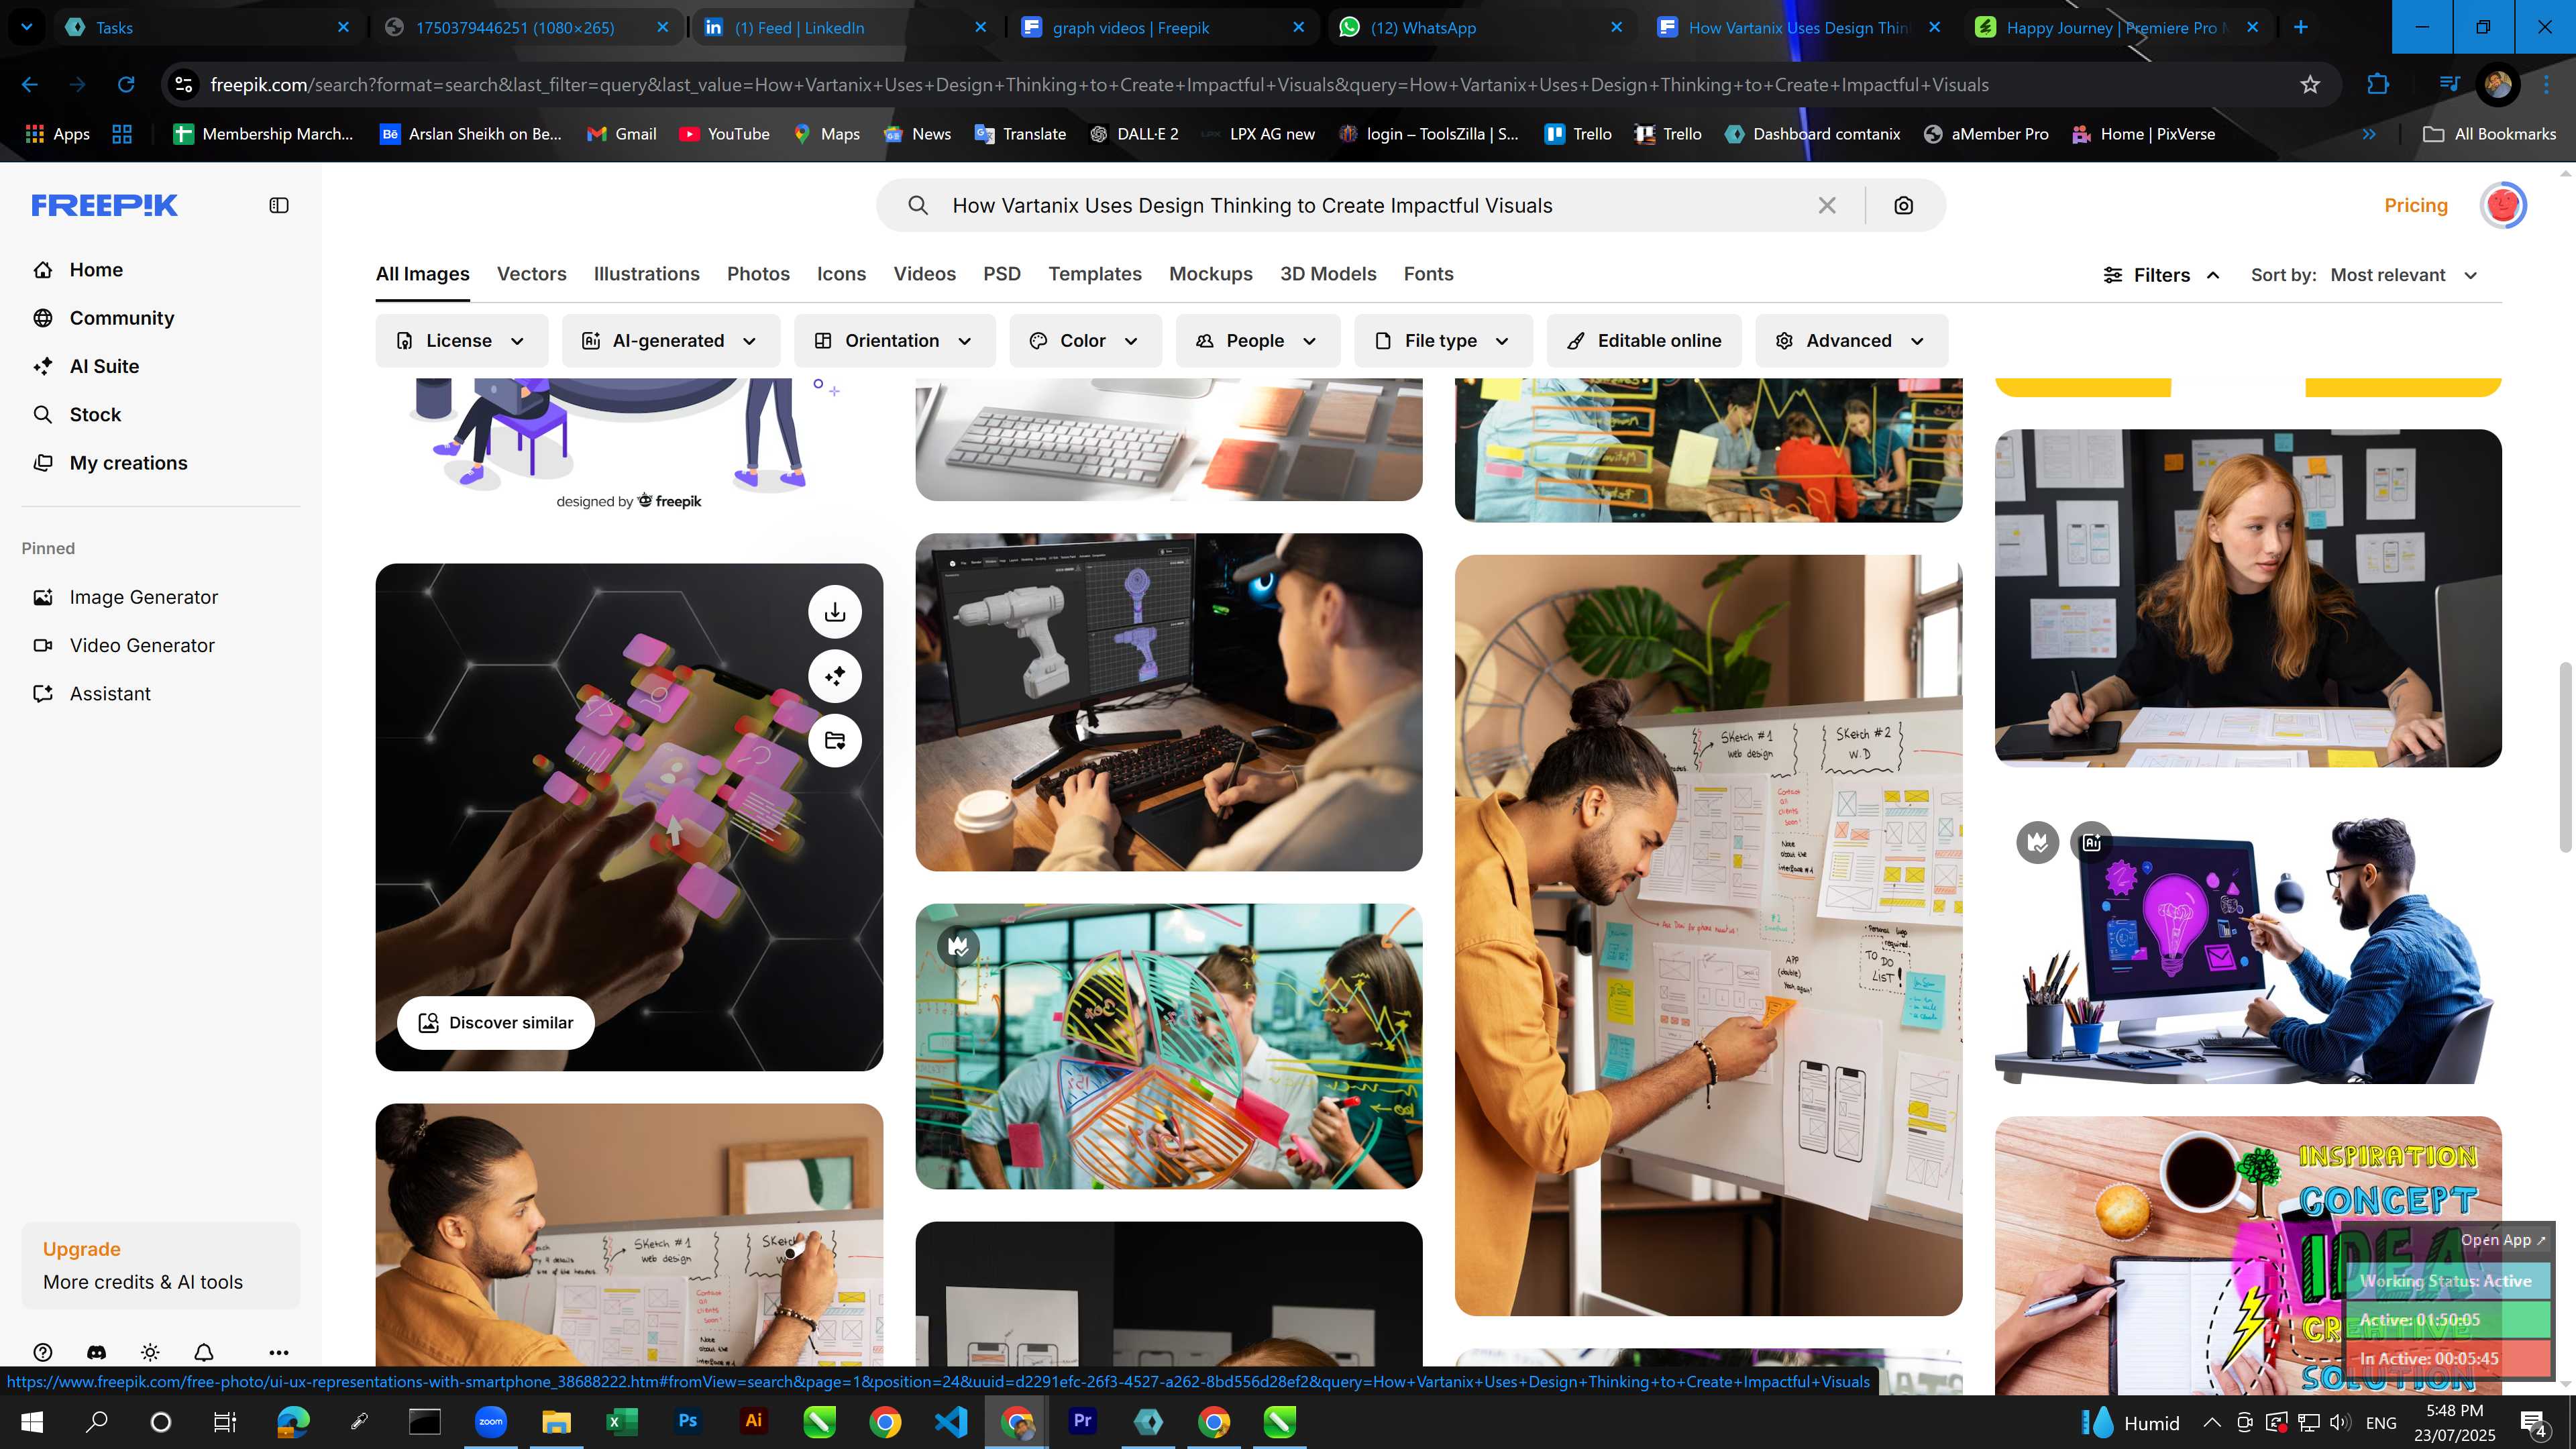Viewport: 2576px width, 1449px height.
Task: Switch to the Templates tab
Action: tap(1094, 274)
